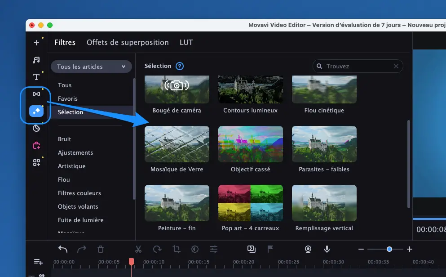Add a marker with the flag icon
This screenshot has height=277, width=446.
point(270,249)
